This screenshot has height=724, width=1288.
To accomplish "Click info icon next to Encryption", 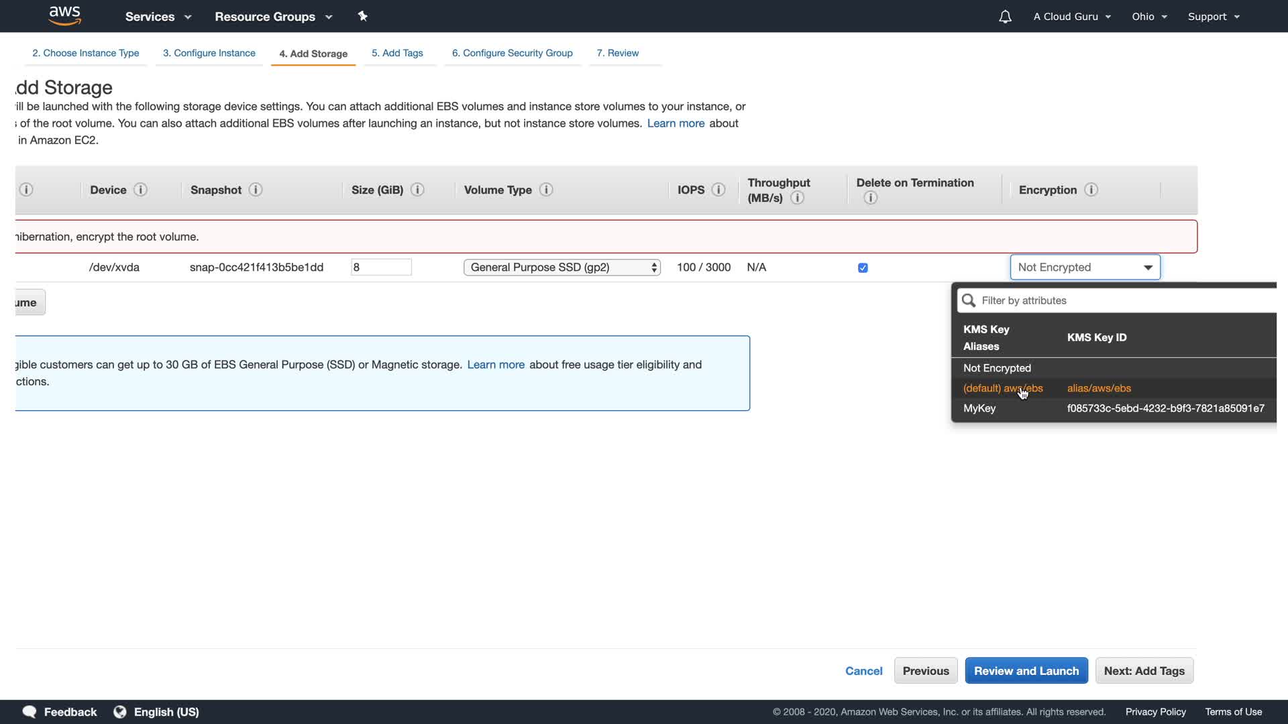I will tap(1091, 190).
